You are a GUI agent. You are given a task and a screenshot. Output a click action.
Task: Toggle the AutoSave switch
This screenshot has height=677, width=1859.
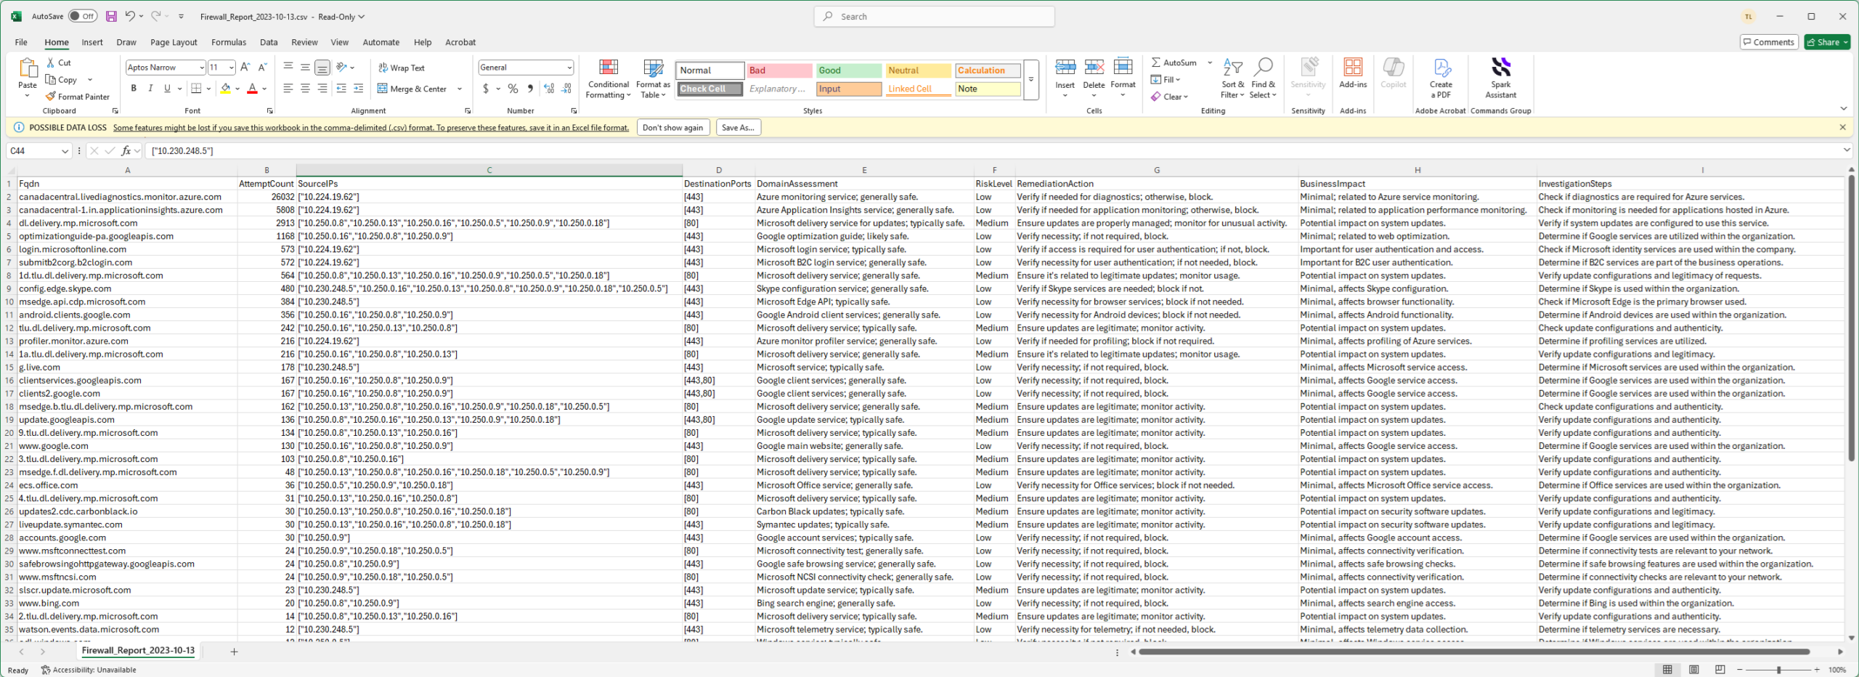pyautogui.click(x=83, y=16)
